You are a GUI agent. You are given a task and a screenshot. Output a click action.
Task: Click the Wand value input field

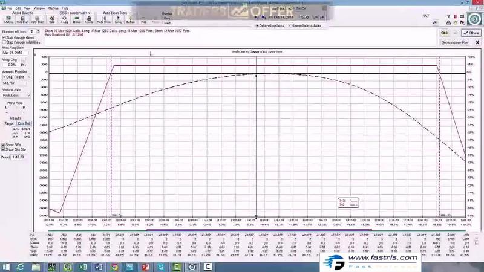coord(18,157)
